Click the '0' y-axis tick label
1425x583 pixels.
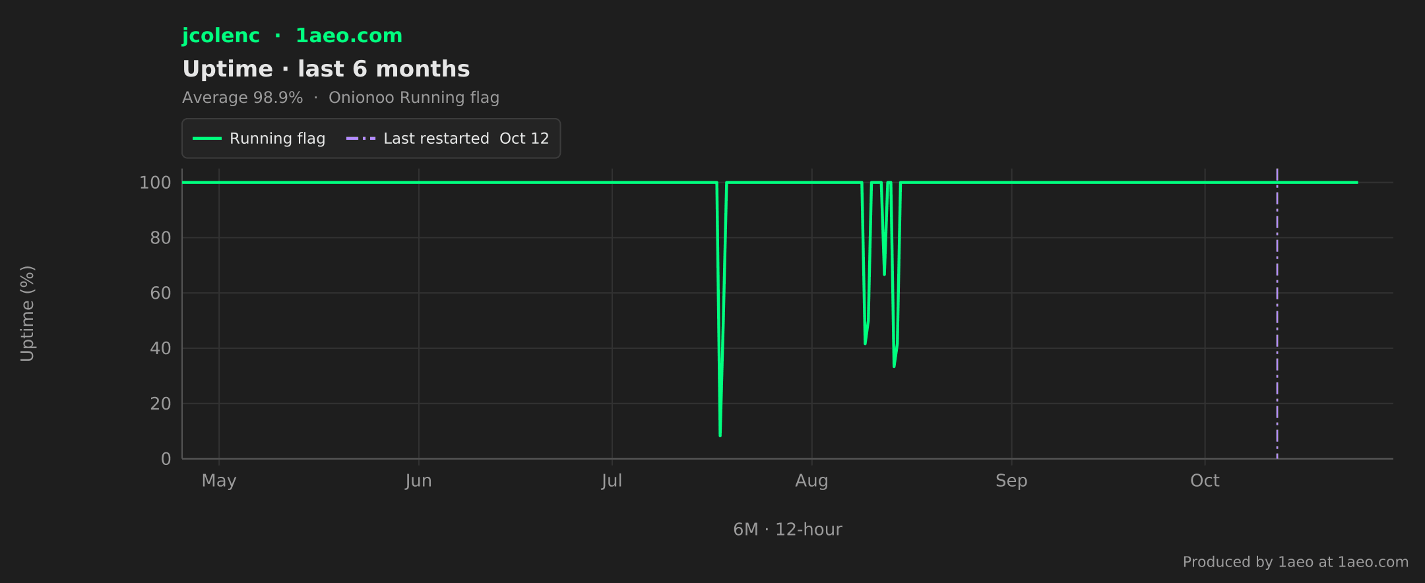166,459
